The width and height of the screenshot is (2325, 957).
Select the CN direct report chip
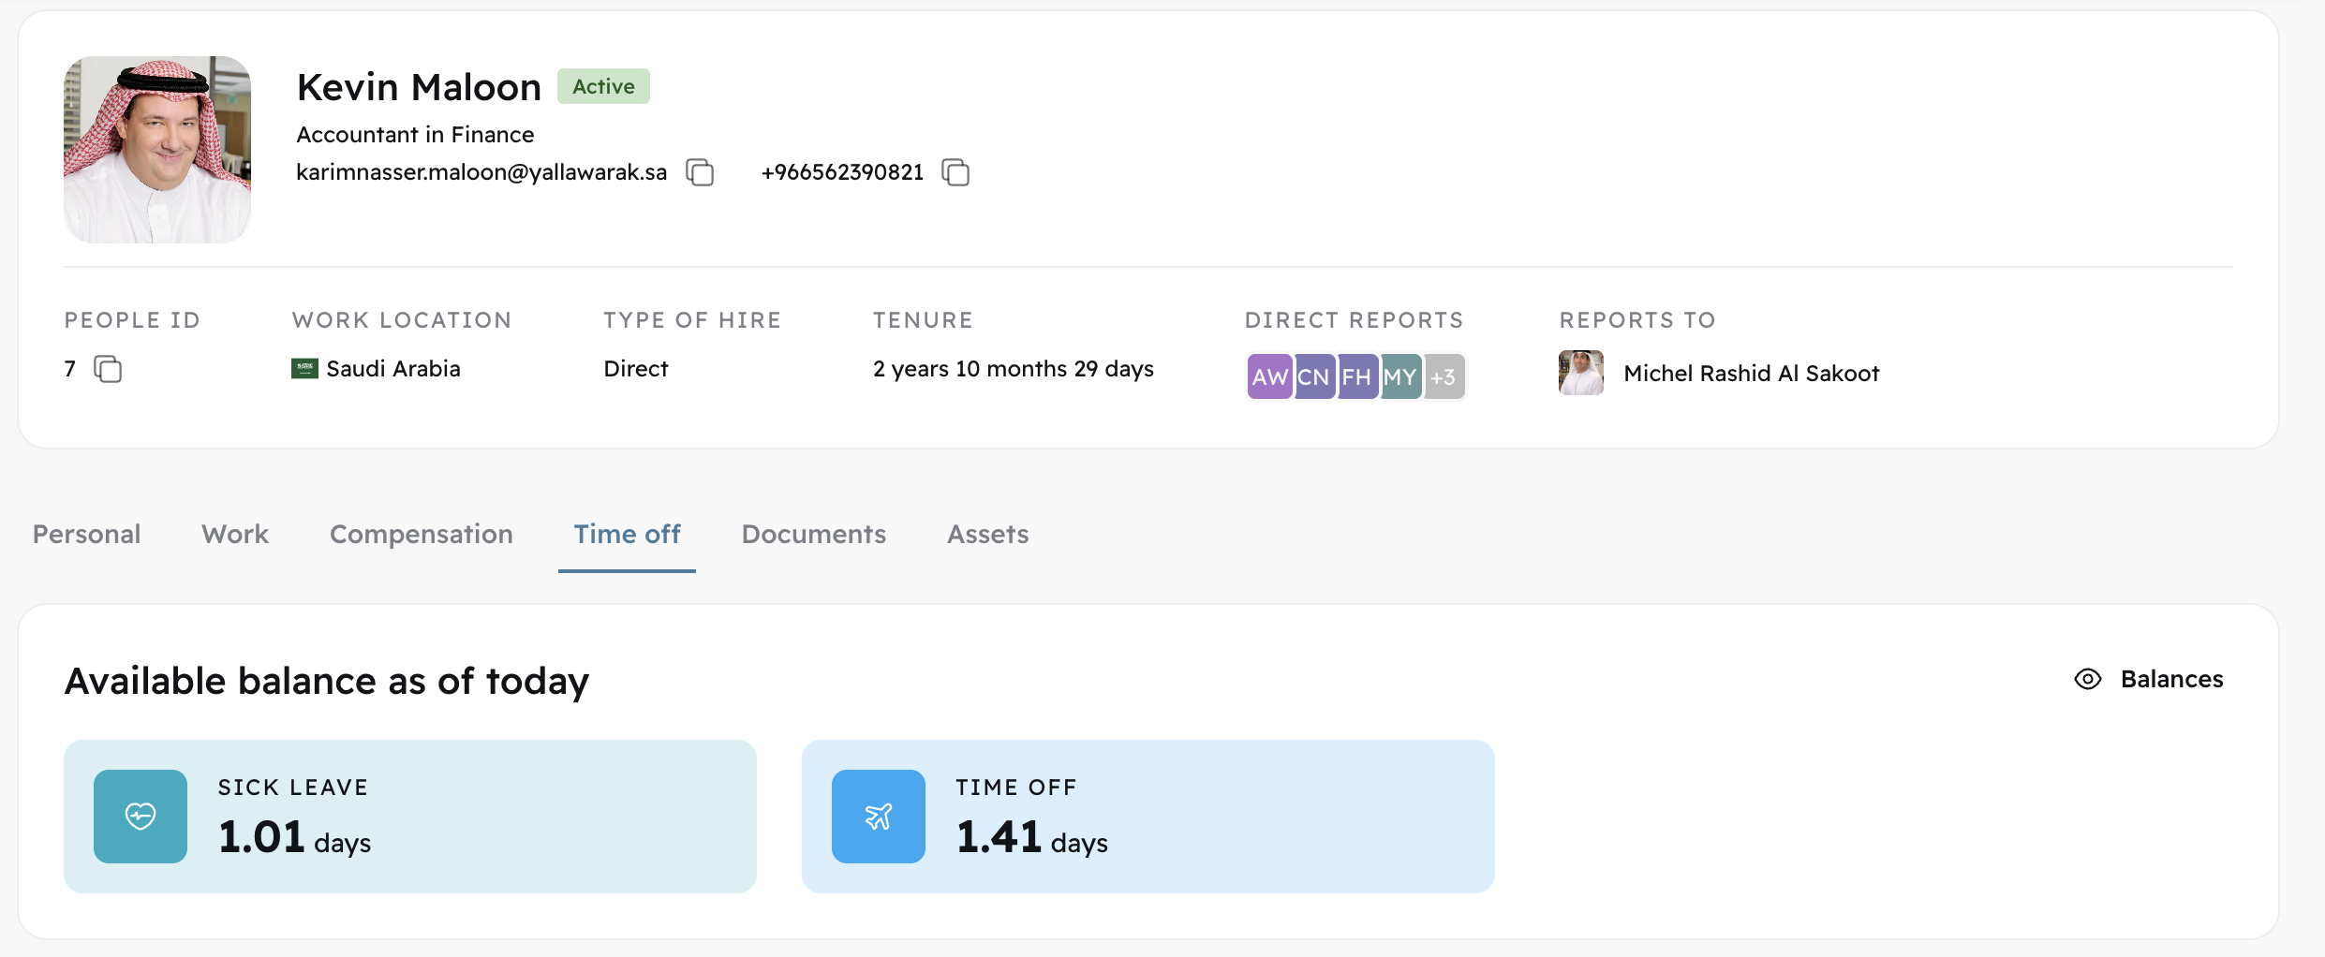pos(1312,375)
